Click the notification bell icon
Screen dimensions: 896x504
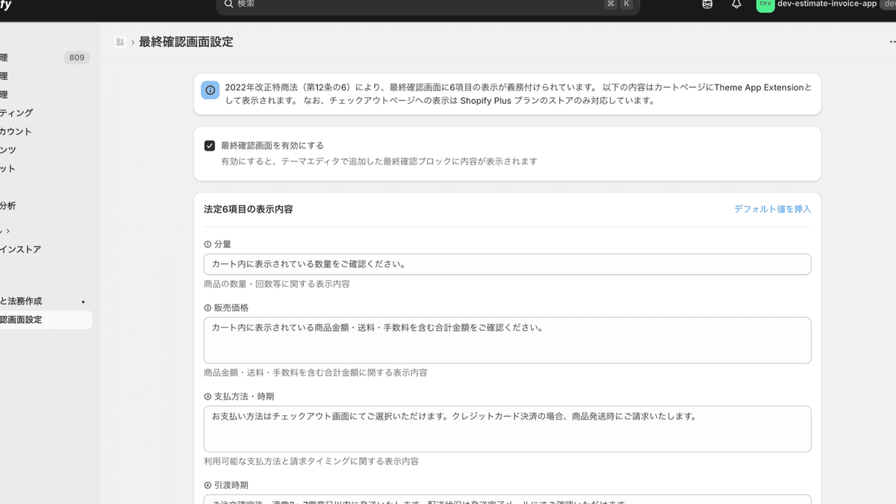point(736,5)
